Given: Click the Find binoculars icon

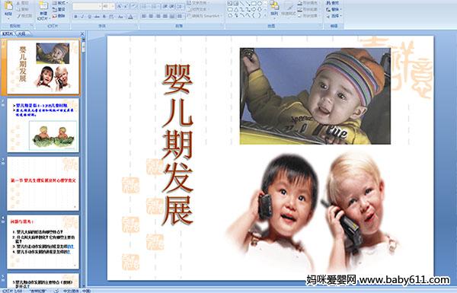Looking at the screenshot, I should 333,3.
